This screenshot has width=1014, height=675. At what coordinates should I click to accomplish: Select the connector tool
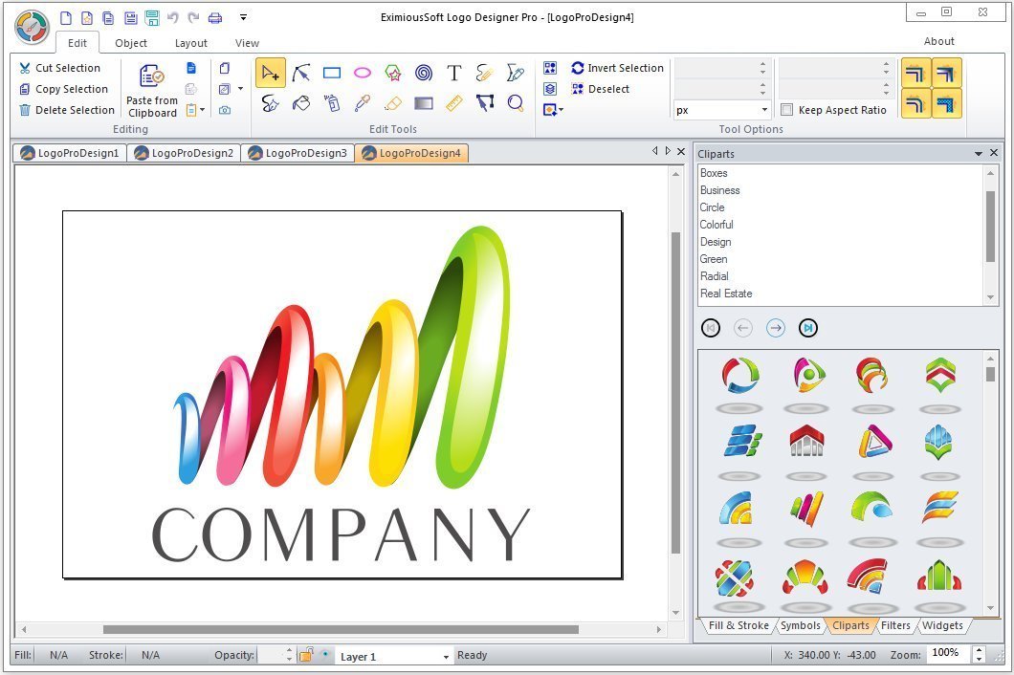pyautogui.click(x=484, y=103)
